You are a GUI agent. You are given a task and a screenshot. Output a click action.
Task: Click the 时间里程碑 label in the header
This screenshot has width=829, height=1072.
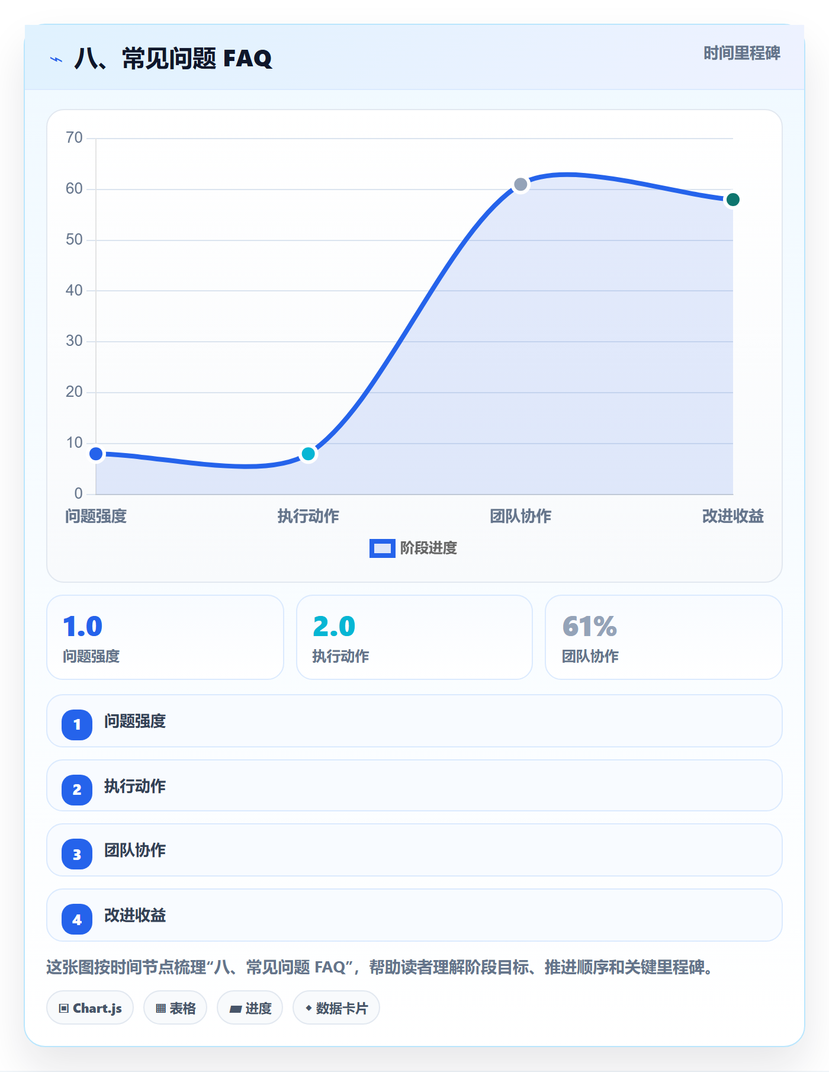pyautogui.click(x=741, y=53)
